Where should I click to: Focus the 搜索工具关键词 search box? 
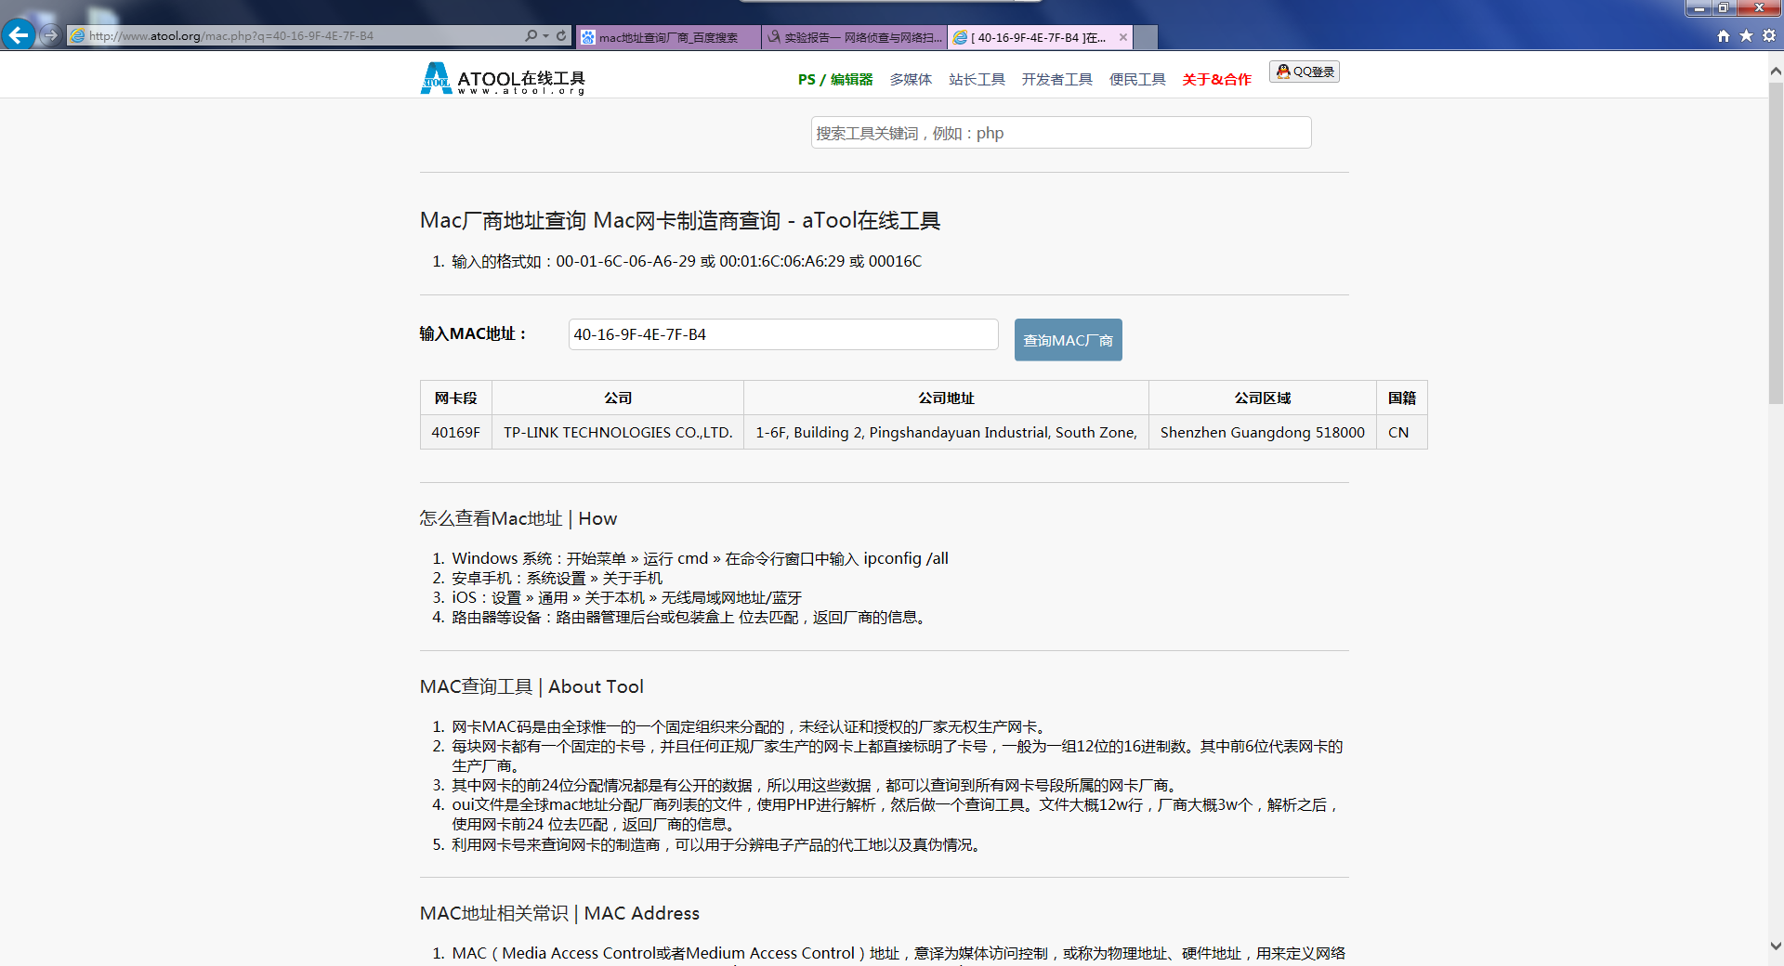(1061, 133)
